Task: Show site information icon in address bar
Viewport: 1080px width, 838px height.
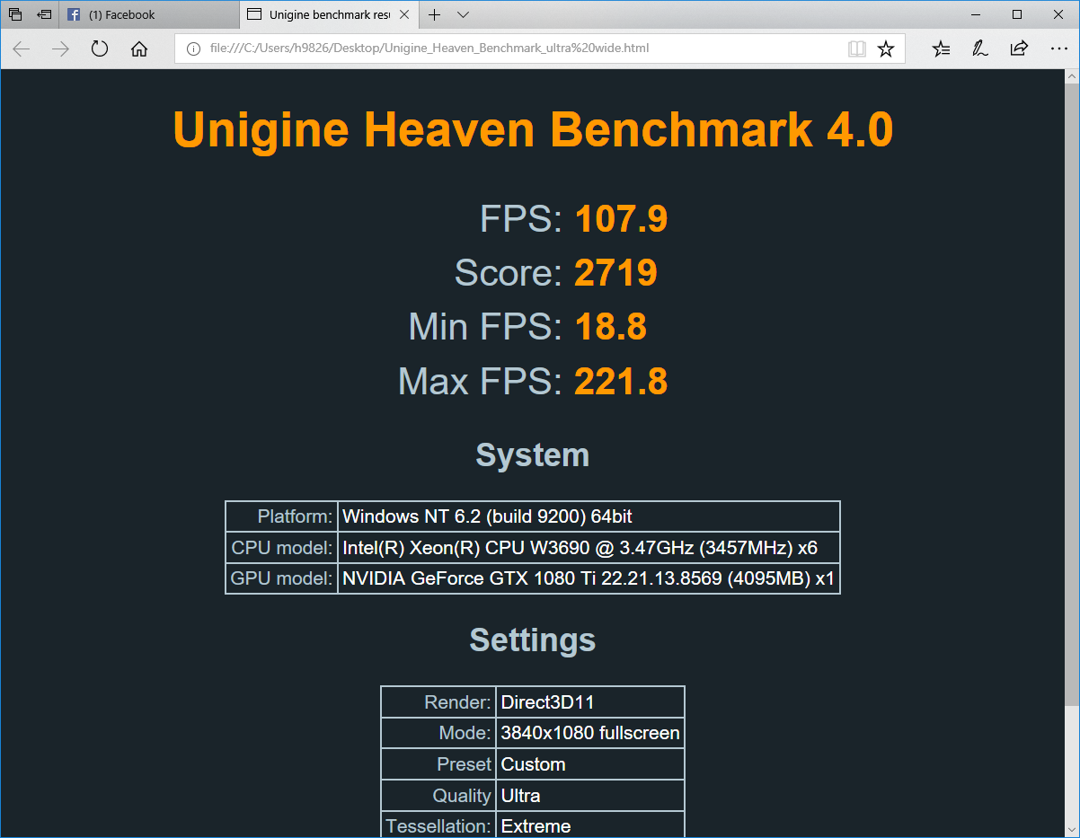Action: click(193, 49)
